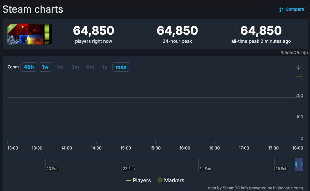Click the 24 Feb navigator label
This screenshot has height=191, width=310.
pos(205,169)
